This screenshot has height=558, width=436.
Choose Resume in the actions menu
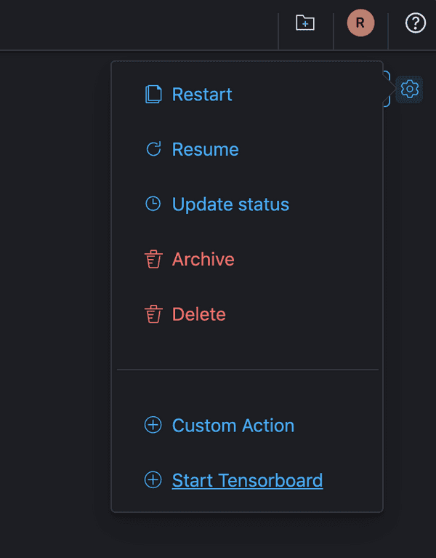click(x=205, y=149)
